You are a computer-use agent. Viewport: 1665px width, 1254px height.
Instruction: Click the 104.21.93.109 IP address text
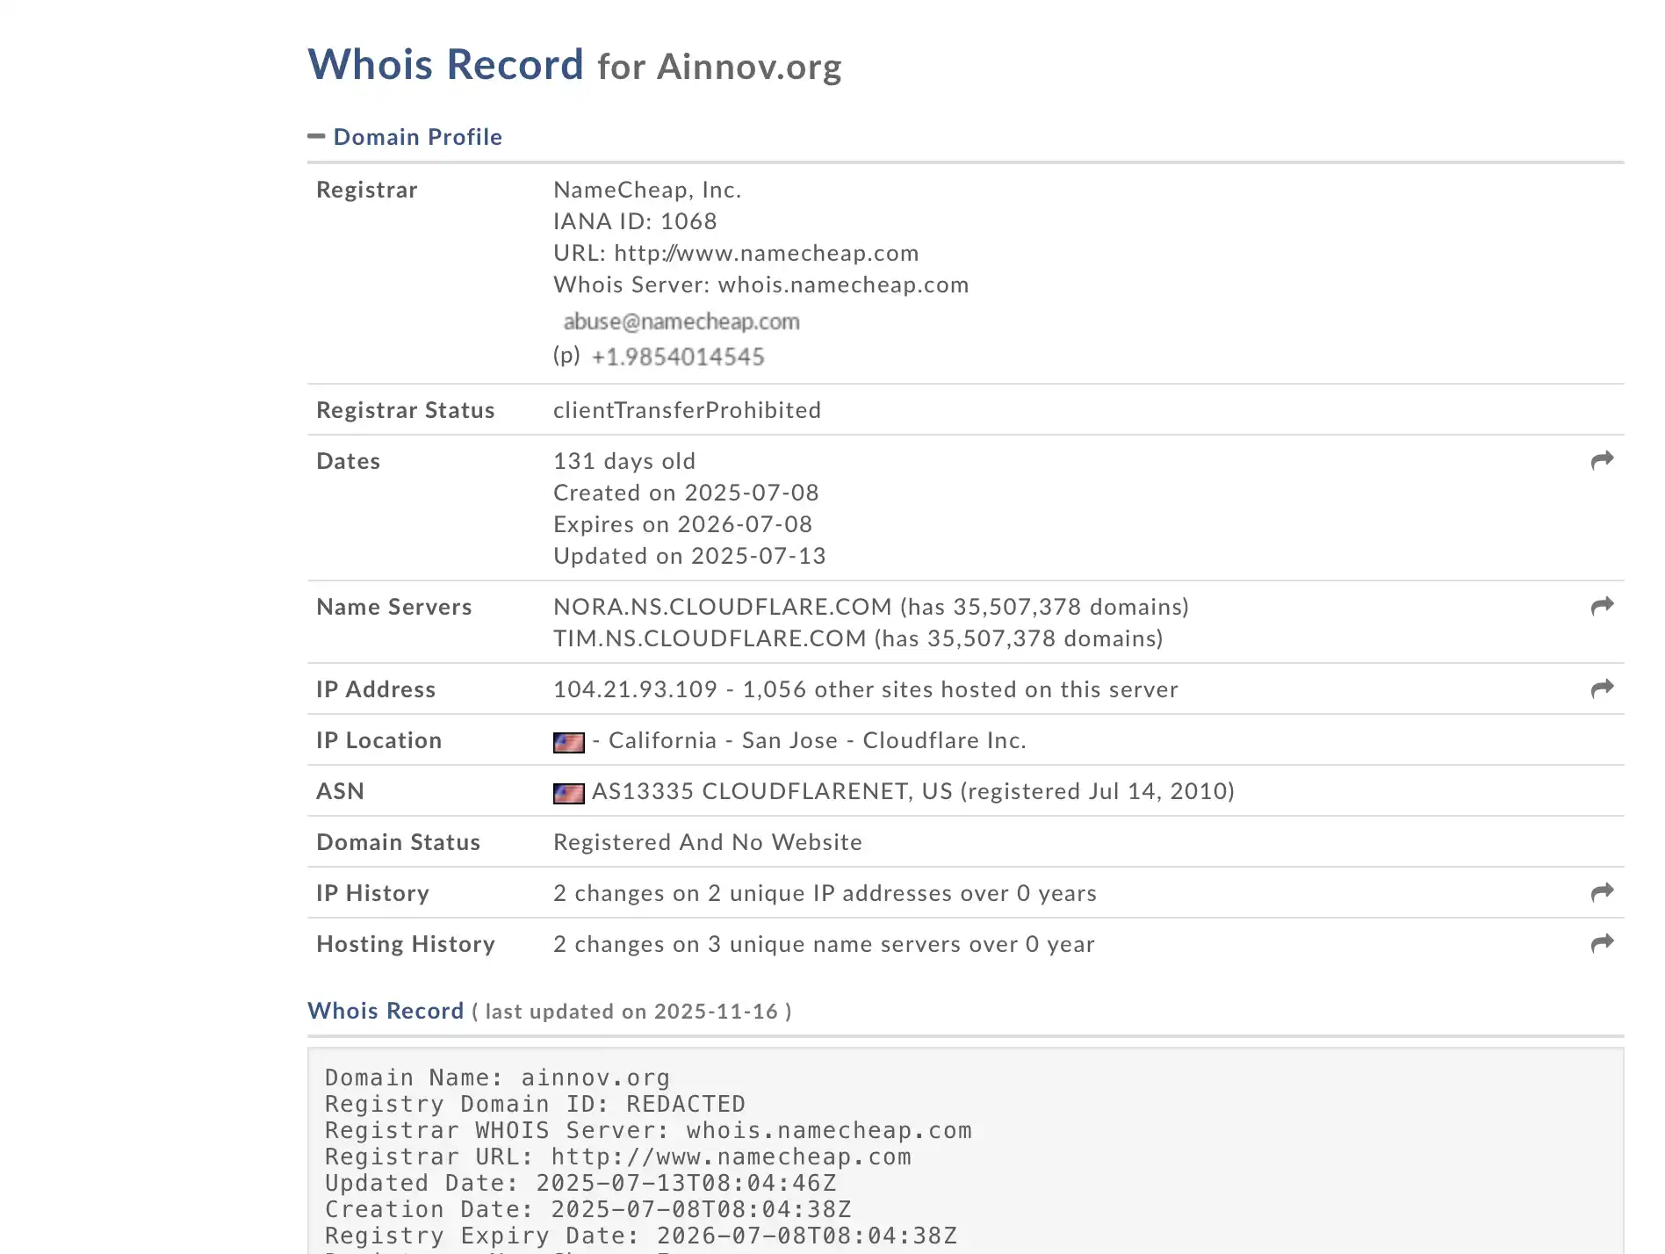635,689
